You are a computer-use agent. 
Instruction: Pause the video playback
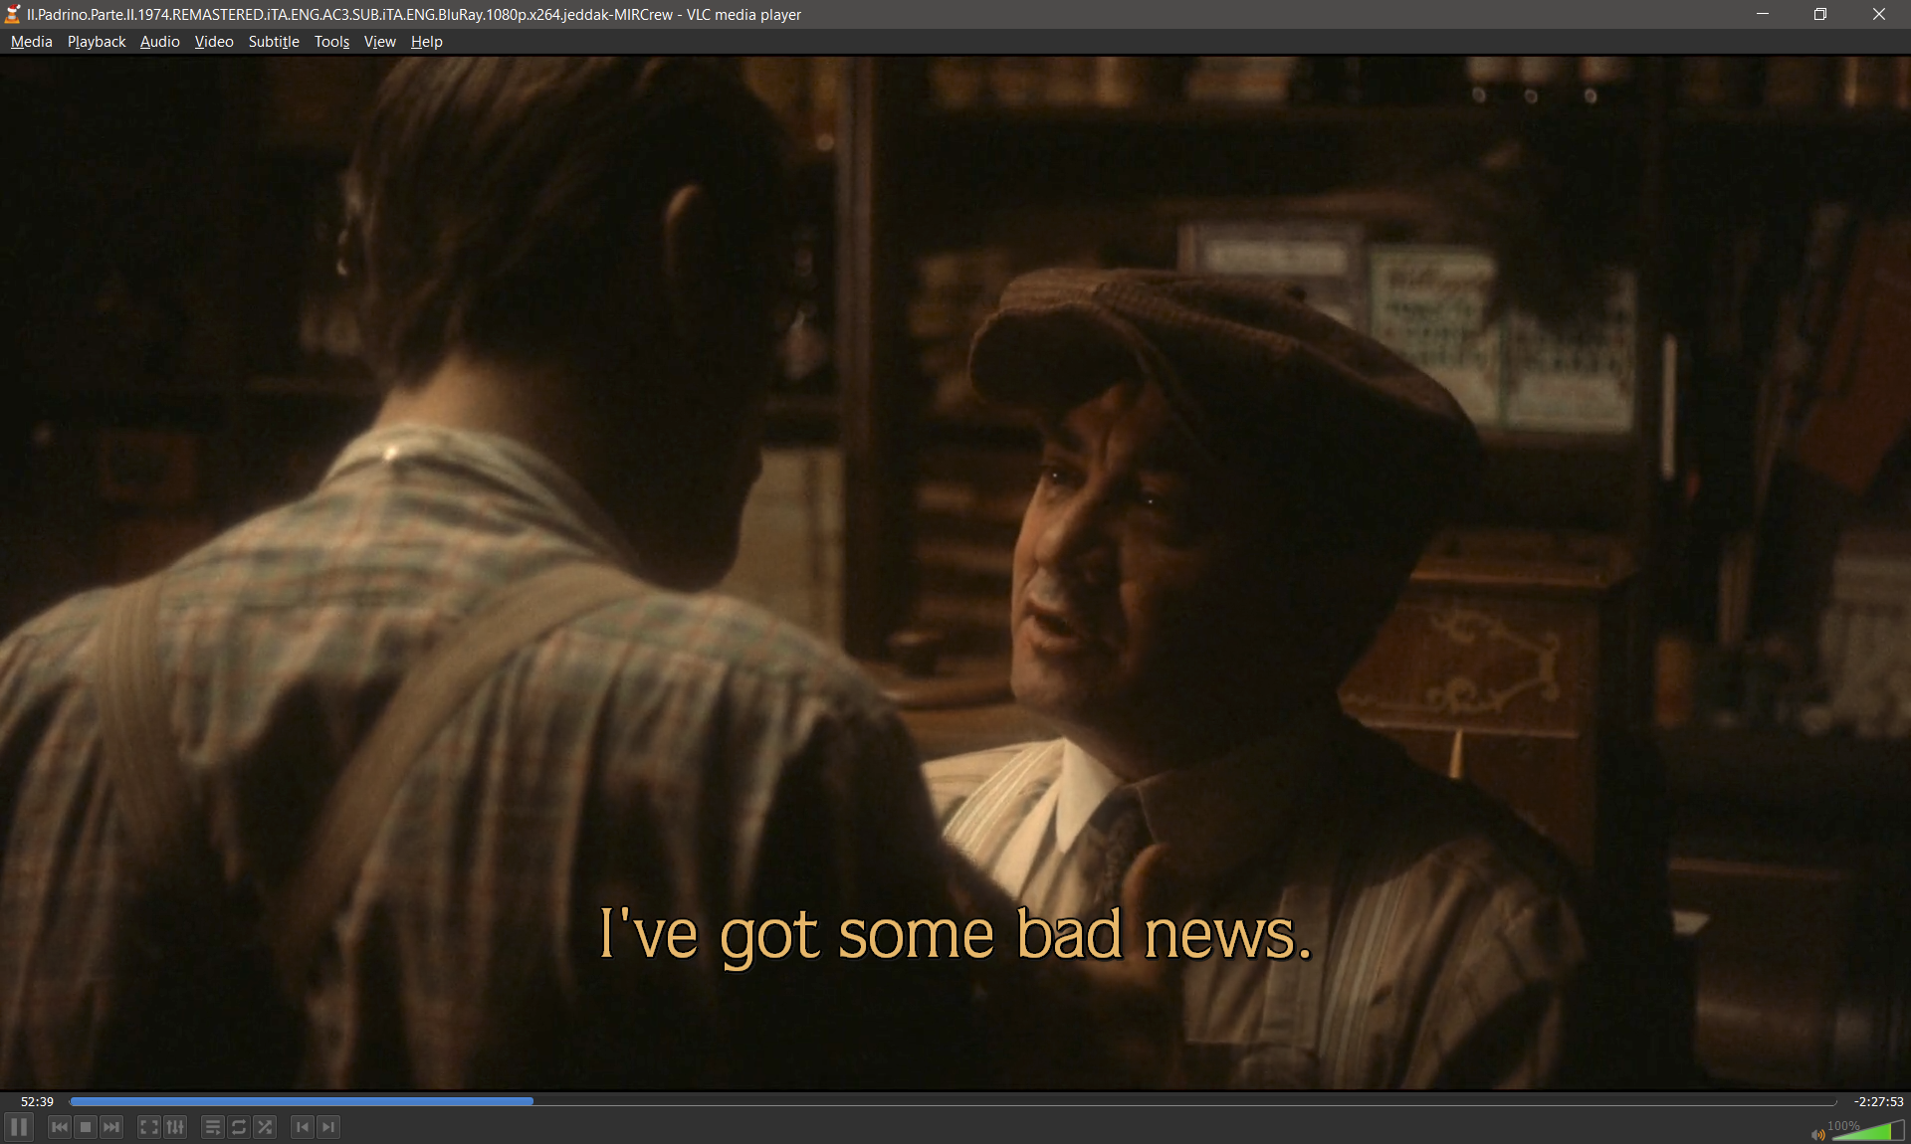pos(19,1127)
